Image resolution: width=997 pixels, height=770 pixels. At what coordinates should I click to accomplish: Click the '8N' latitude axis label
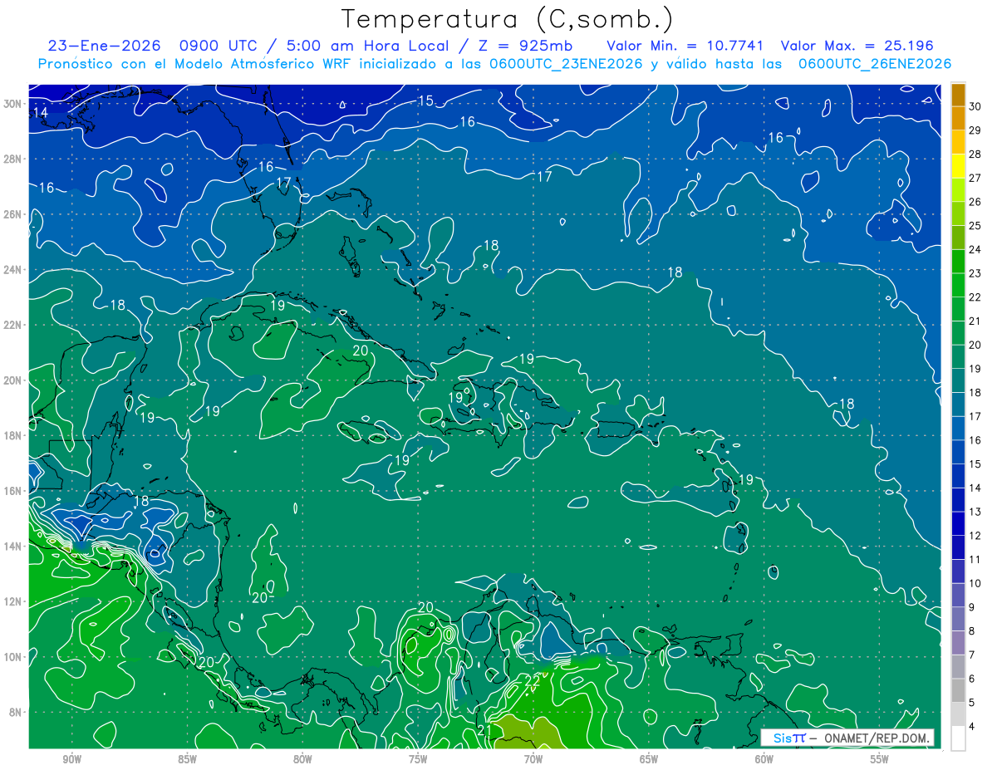click(15, 712)
